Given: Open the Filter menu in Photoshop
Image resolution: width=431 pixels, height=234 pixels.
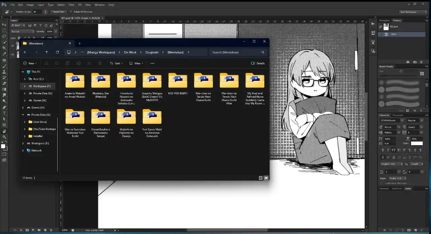Looking at the screenshot, I should point(71,5).
